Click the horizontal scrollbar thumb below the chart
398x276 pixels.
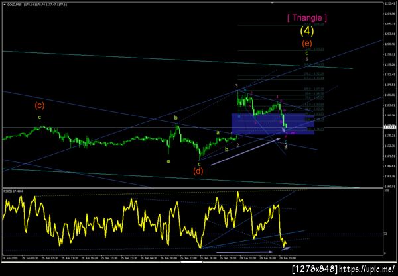(x=192, y=262)
